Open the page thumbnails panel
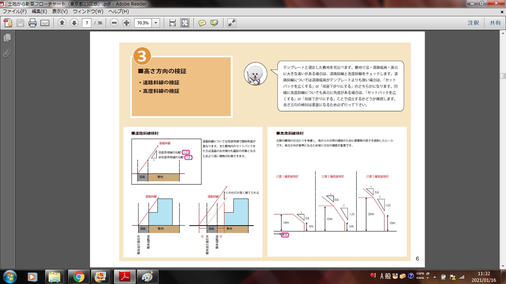The width and height of the screenshot is (506, 284). 7,38
